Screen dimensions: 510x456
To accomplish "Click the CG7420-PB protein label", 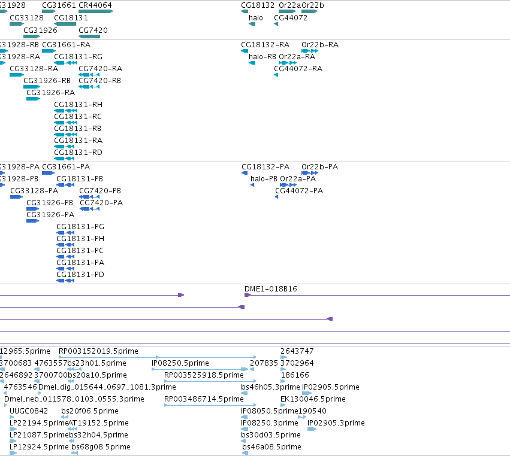I will (100, 191).
